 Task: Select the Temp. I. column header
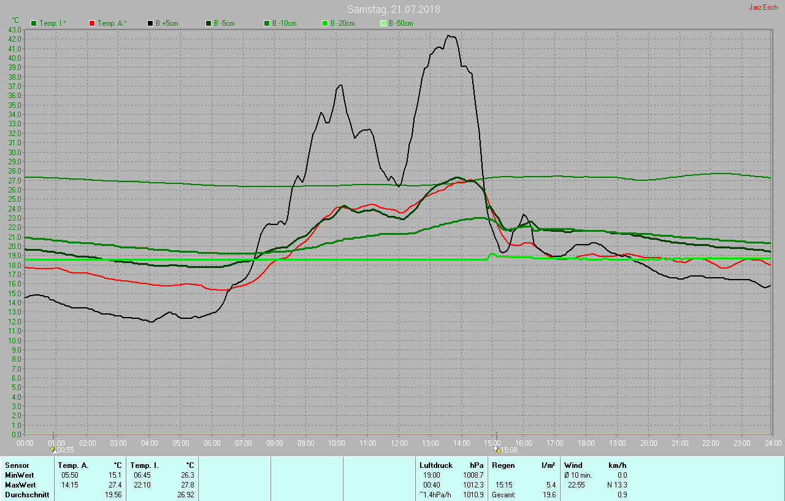[145, 465]
